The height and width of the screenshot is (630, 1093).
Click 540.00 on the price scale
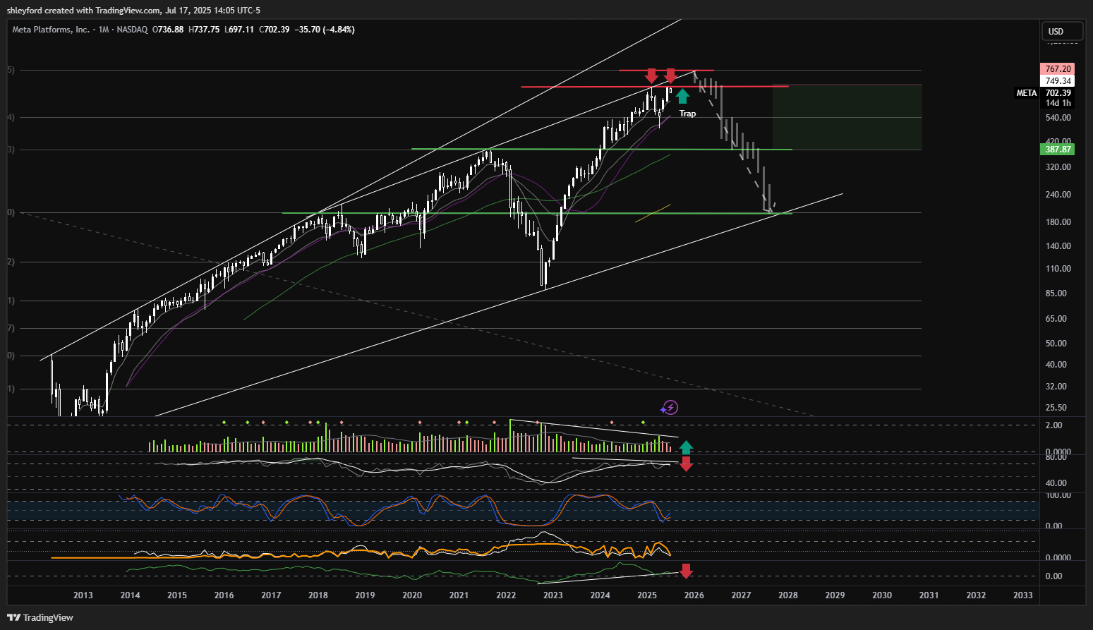(1058, 118)
